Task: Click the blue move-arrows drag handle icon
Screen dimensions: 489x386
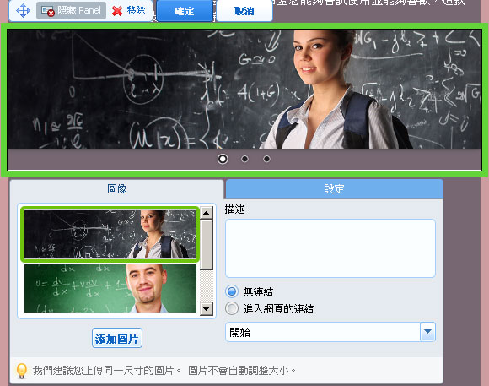Action: point(23,11)
